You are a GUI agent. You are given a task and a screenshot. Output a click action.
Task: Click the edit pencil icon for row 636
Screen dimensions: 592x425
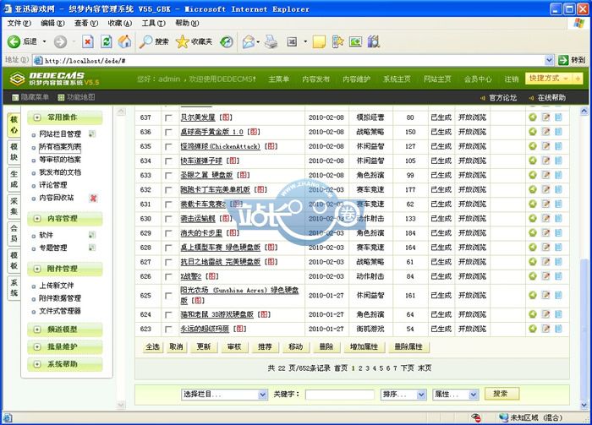[545, 132]
